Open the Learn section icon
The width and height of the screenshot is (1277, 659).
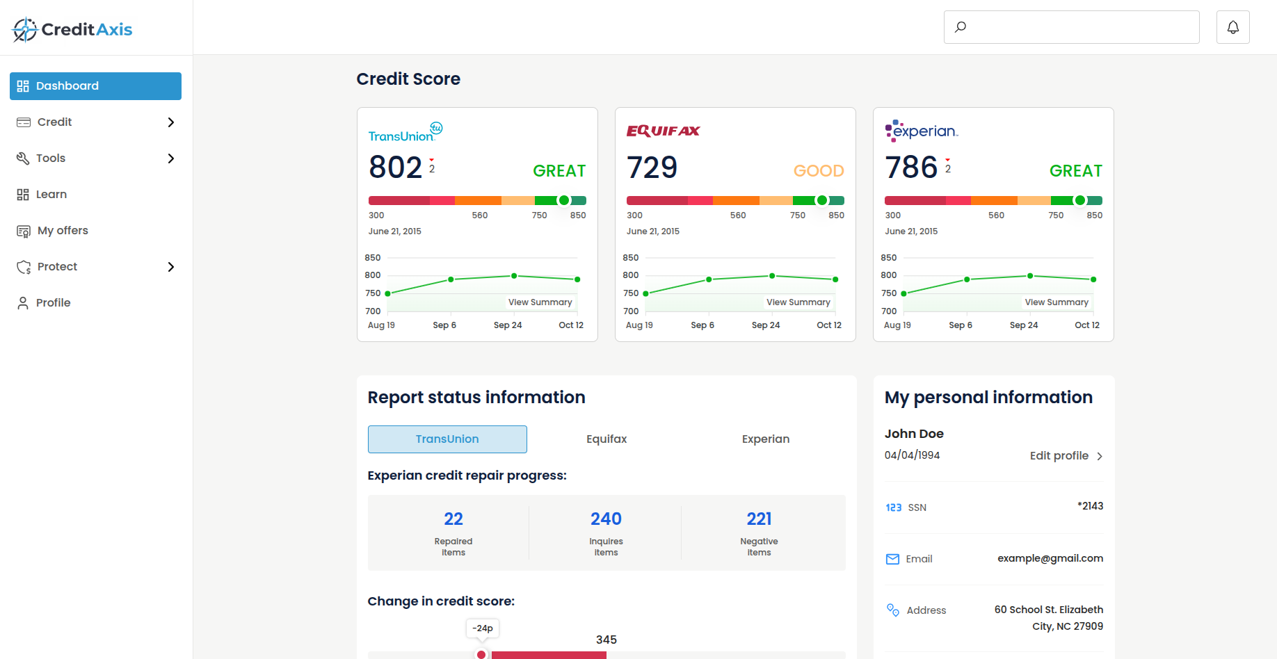(x=23, y=194)
